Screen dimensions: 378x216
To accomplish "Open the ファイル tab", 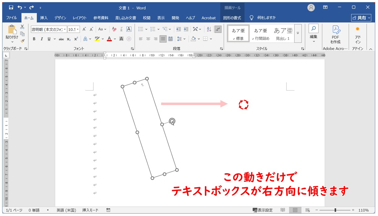I will [12, 18].
